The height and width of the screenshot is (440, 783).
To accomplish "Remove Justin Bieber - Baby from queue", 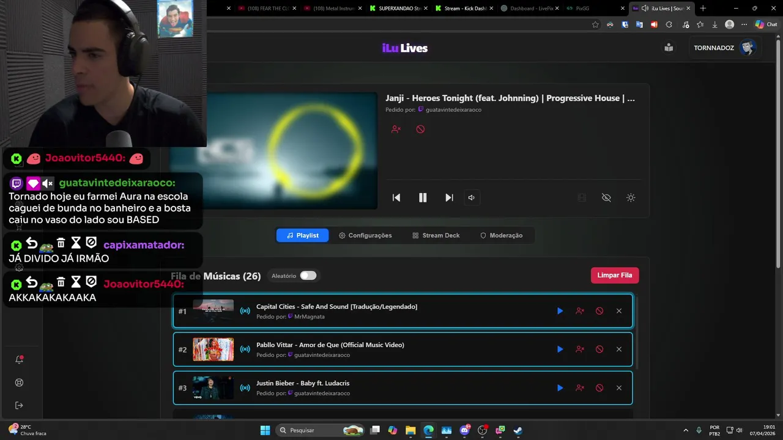I will [619, 388].
